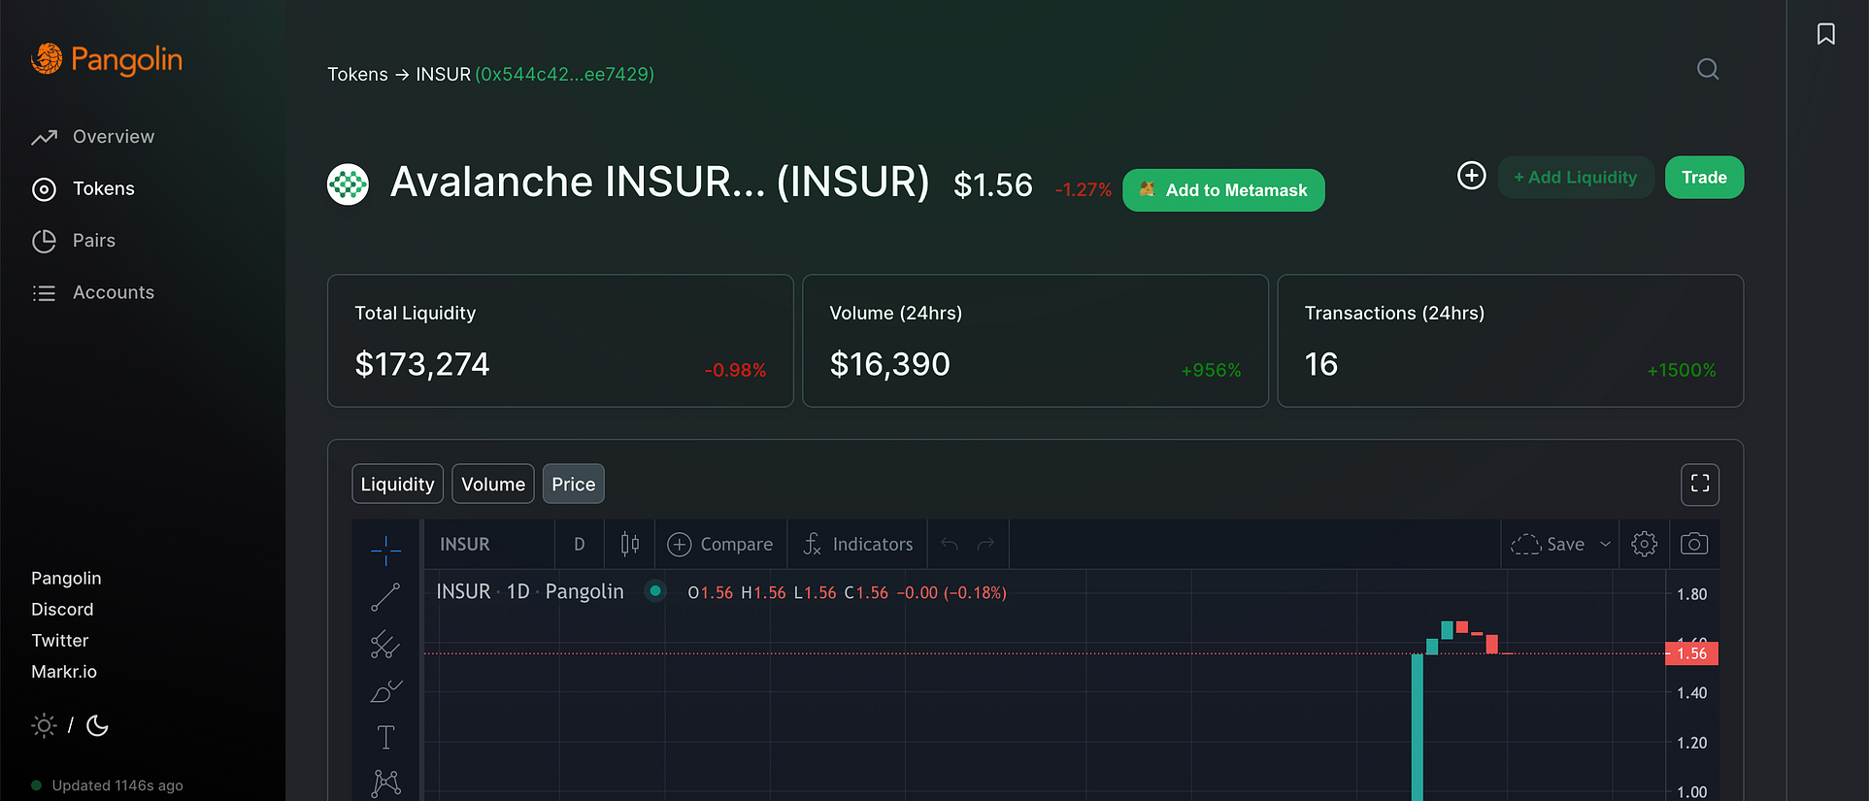This screenshot has width=1869, height=801.
Task: Click the Transactions (24hrs) count 16
Action: pyautogui.click(x=1321, y=364)
